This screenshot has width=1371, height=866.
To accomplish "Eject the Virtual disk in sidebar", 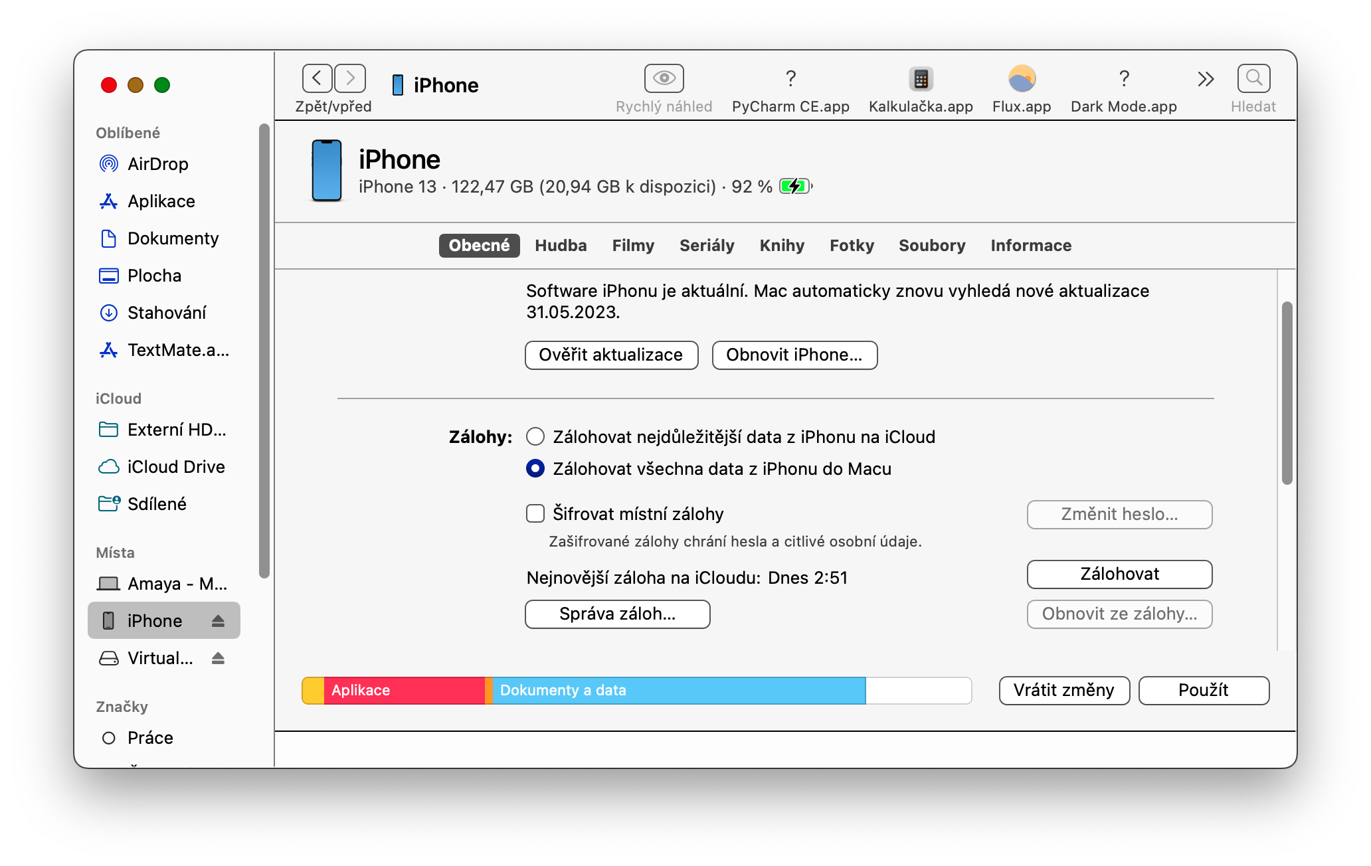I will tap(218, 658).
